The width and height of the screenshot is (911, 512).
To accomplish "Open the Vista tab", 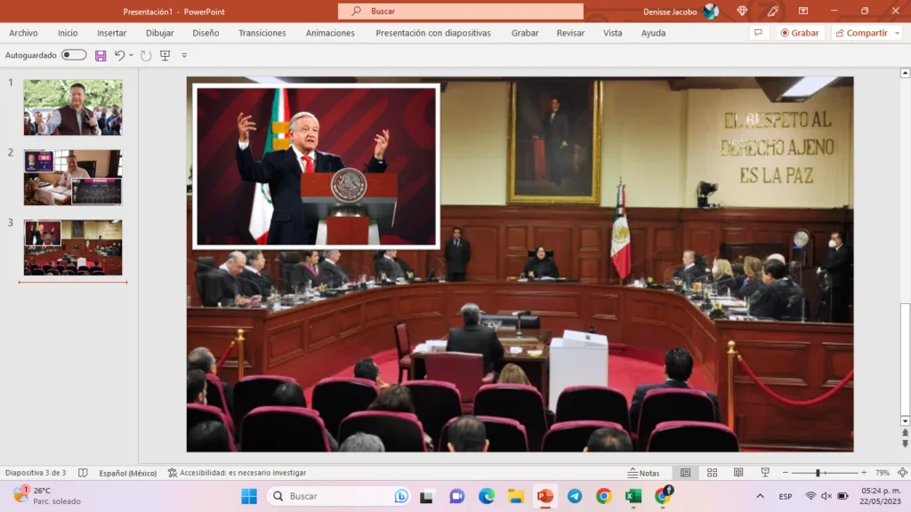I will tap(612, 33).
